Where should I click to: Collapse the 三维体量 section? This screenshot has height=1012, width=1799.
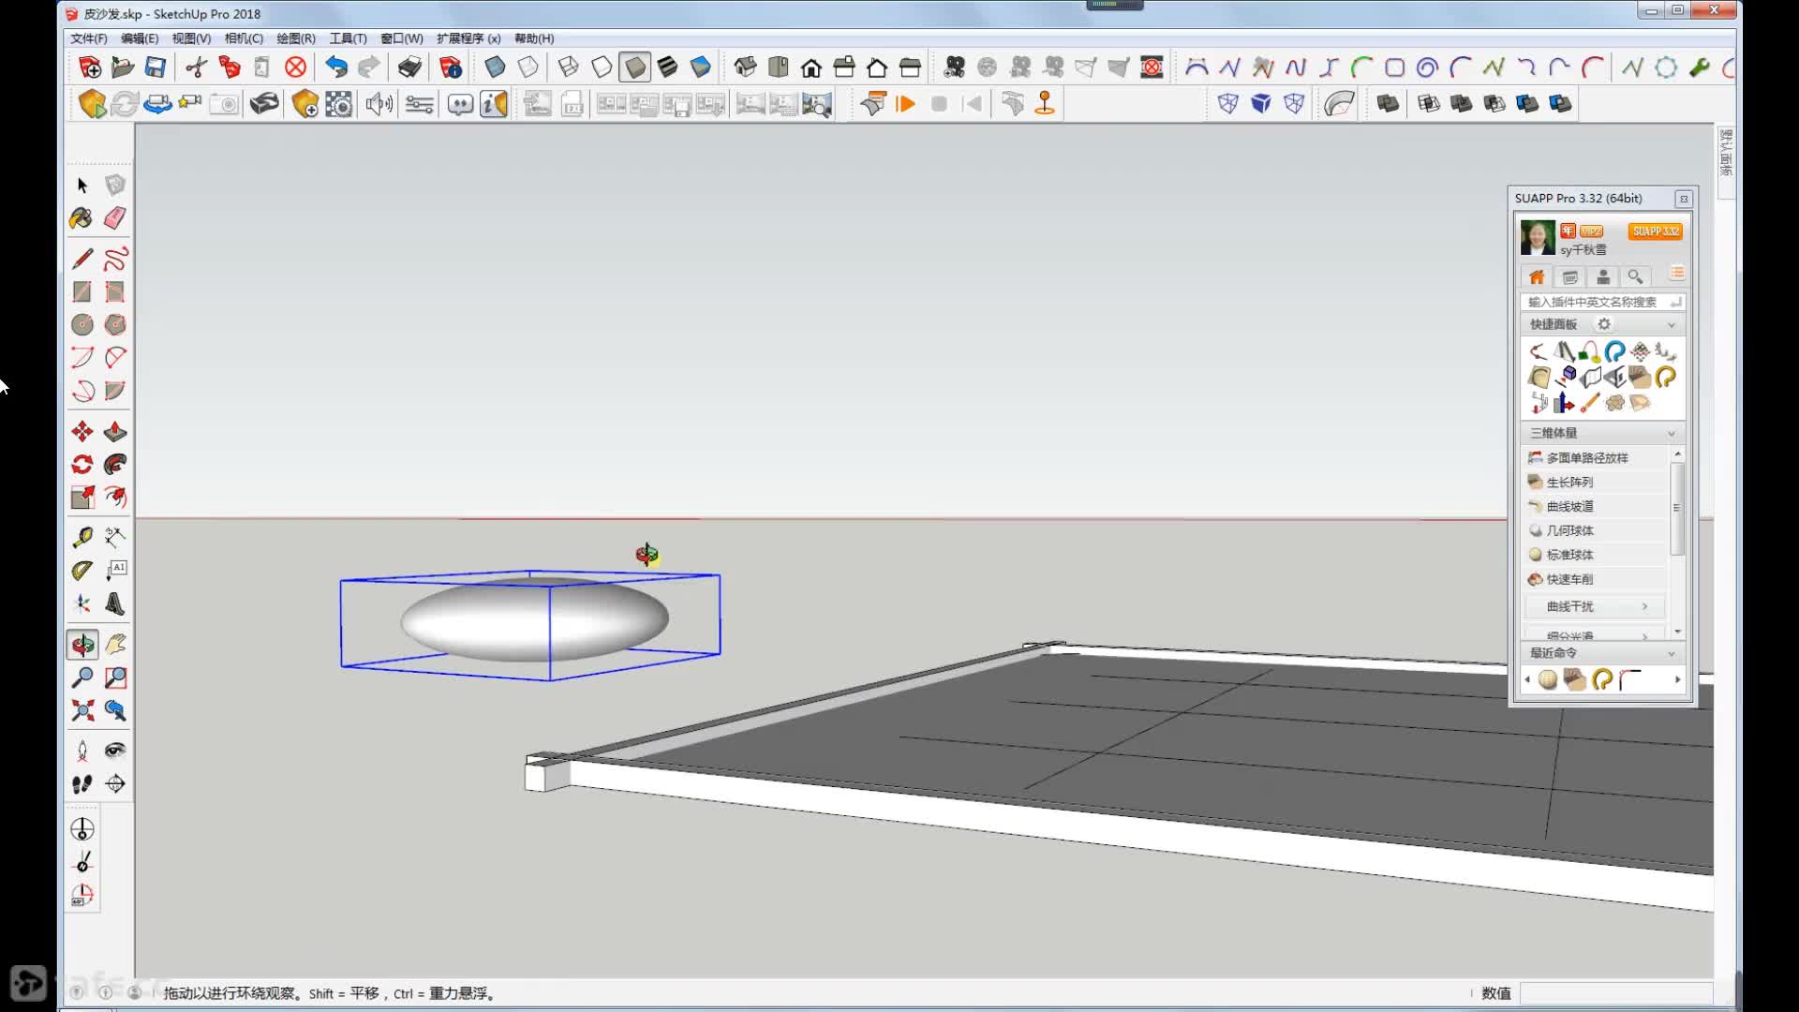pos(1672,434)
